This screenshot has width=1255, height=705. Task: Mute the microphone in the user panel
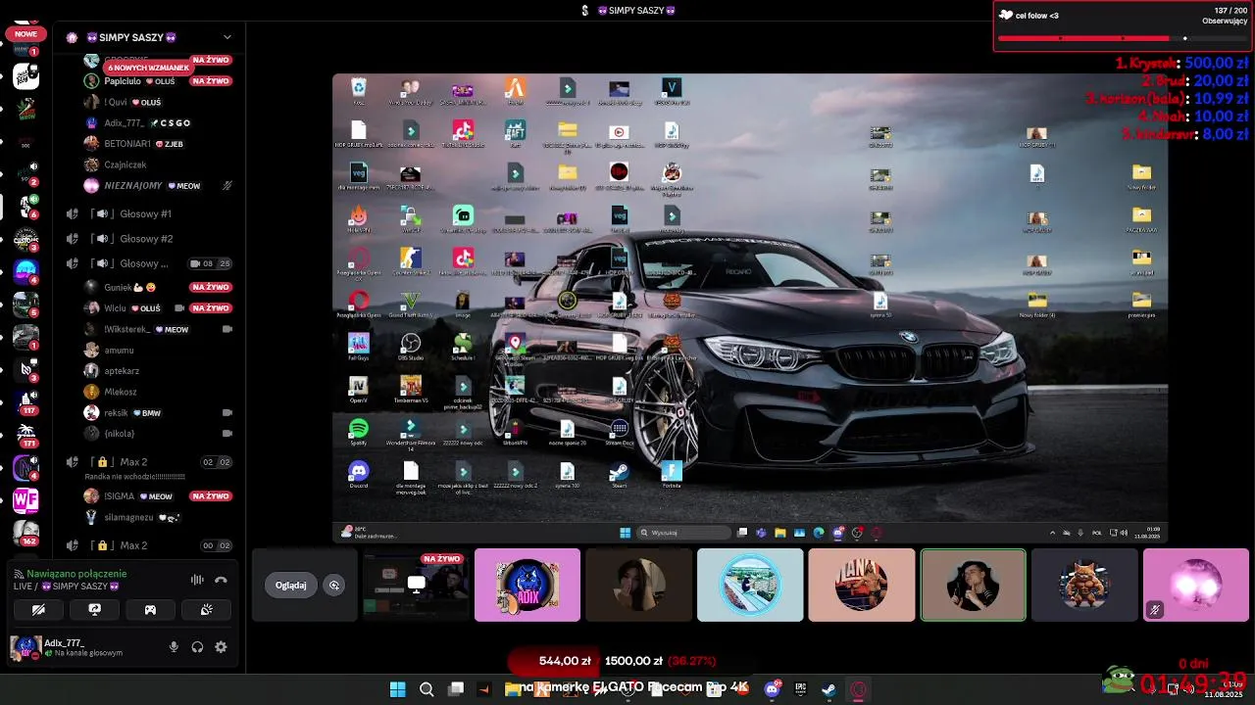174,646
